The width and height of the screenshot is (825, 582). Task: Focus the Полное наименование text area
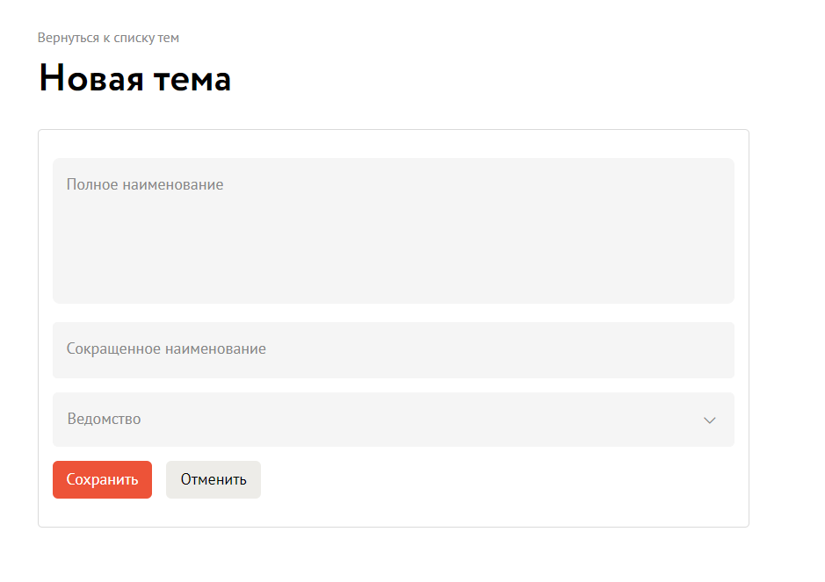click(393, 231)
